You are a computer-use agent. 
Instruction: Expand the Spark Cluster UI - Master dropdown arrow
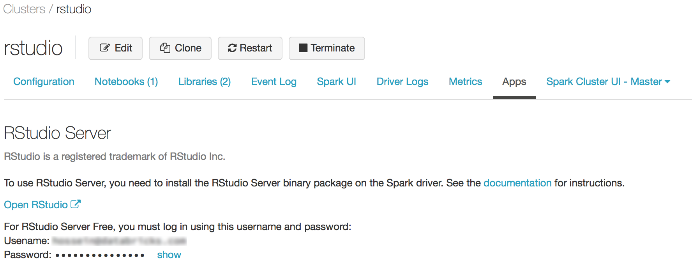(667, 82)
